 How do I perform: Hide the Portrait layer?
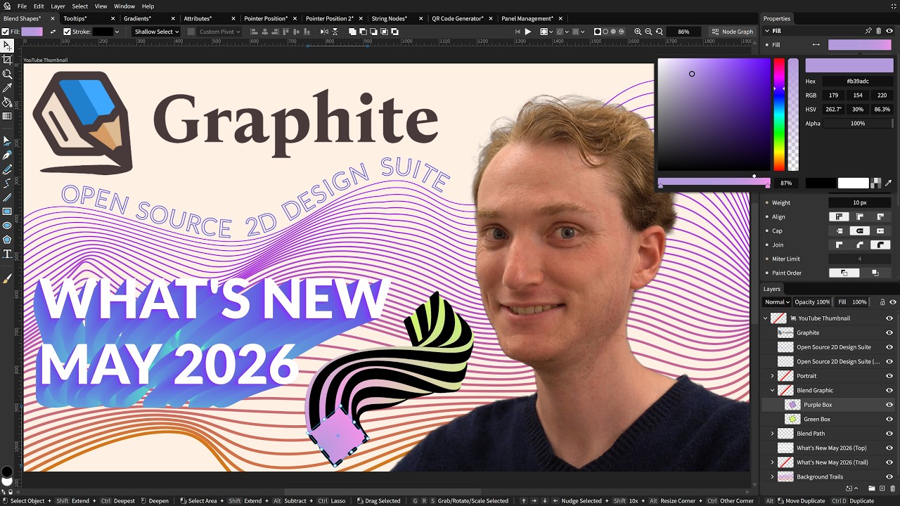[x=889, y=376]
